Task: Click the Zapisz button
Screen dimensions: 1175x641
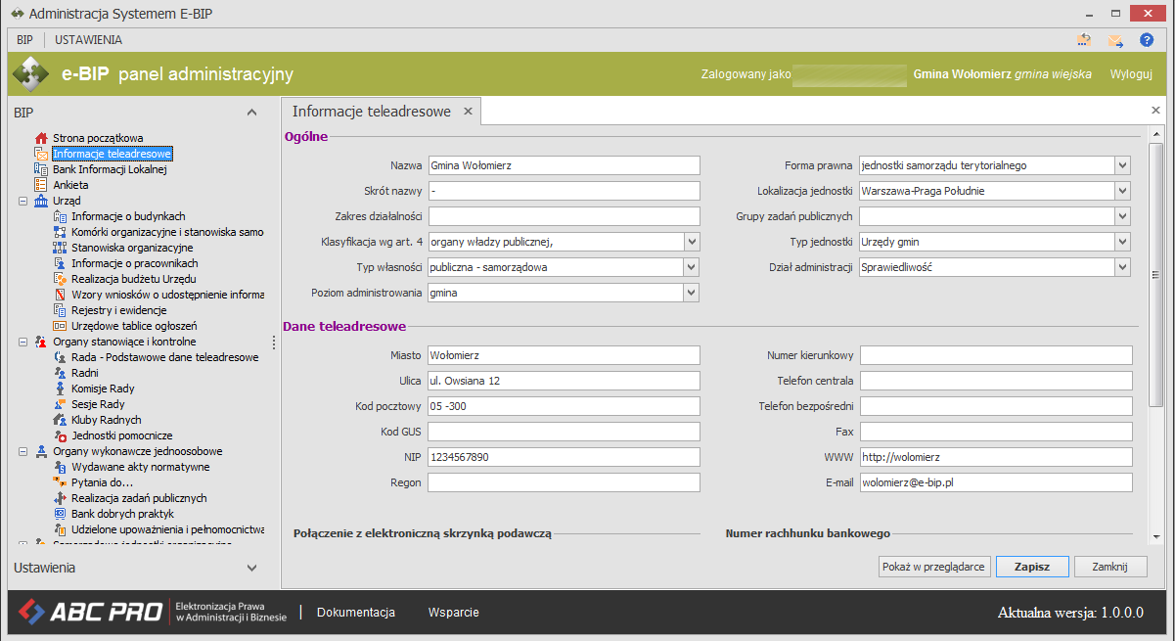Action: [x=1032, y=567]
